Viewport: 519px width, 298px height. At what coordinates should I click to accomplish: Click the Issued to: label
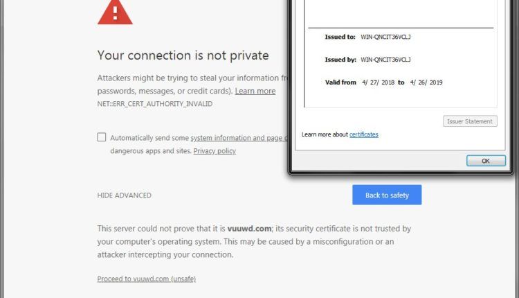click(340, 37)
